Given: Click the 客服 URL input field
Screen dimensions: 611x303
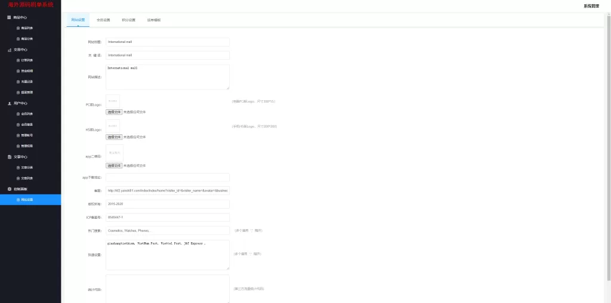Looking at the screenshot, I should (168, 191).
